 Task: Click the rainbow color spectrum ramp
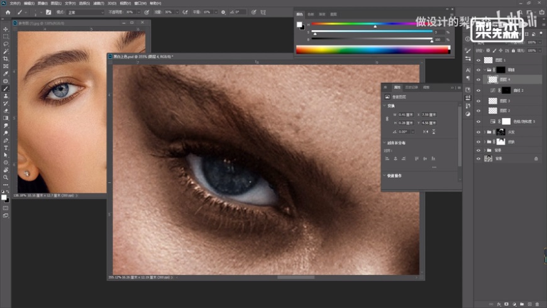[x=373, y=50]
